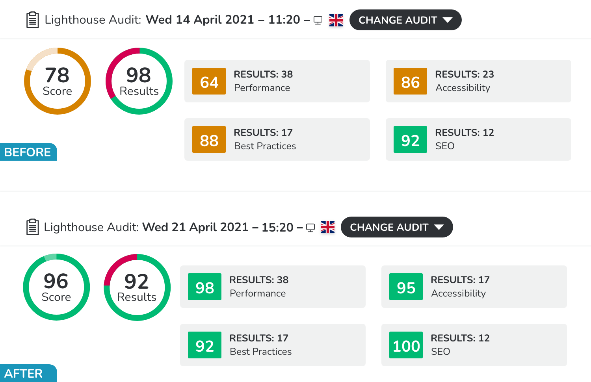Click the 78 Score circular gauge
This screenshot has width=591, height=382.
click(x=58, y=81)
